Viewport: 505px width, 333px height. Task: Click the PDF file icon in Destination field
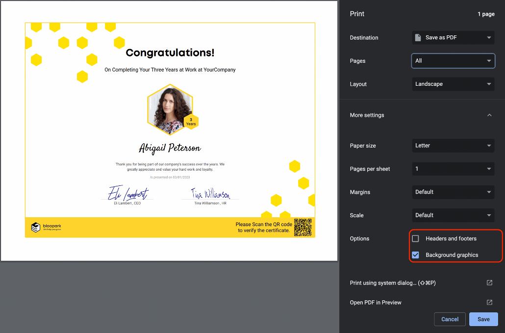coord(418,37)
